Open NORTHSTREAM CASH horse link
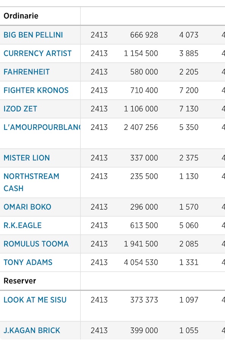The height and width of the screenshot is (347, 225). pyautogui.click(x=31, y=182)
